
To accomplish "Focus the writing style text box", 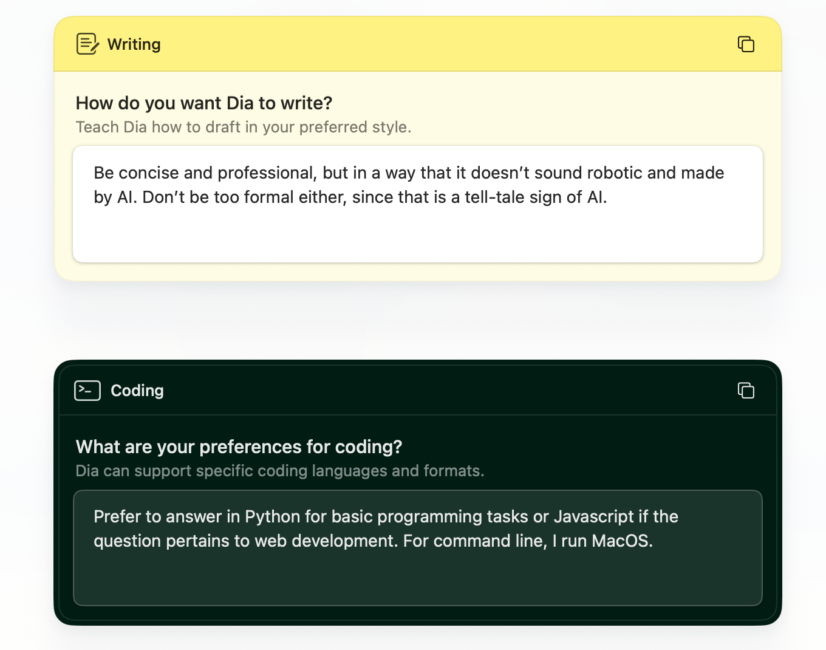I will (x=418, y=204).
